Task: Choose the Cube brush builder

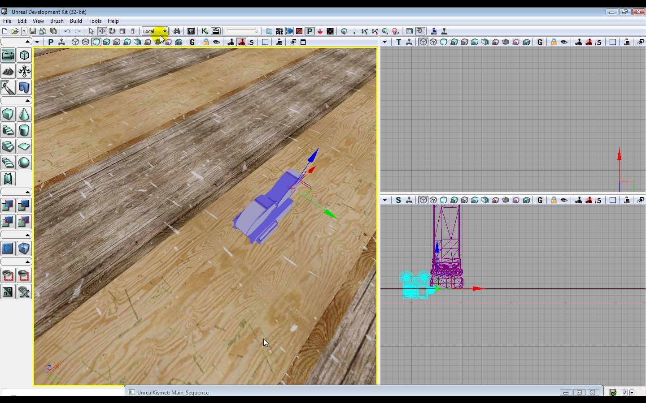Action: coord(8,114)
